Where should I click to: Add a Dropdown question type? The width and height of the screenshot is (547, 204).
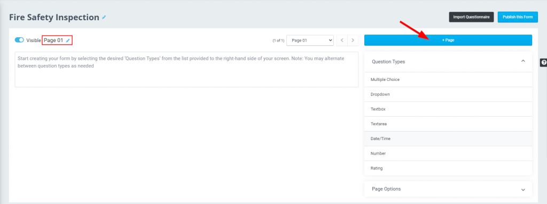448,94
